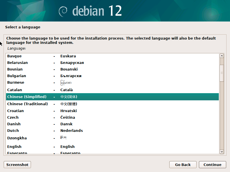
Task: Select the Esperanto row
Action: coord(112,153)
